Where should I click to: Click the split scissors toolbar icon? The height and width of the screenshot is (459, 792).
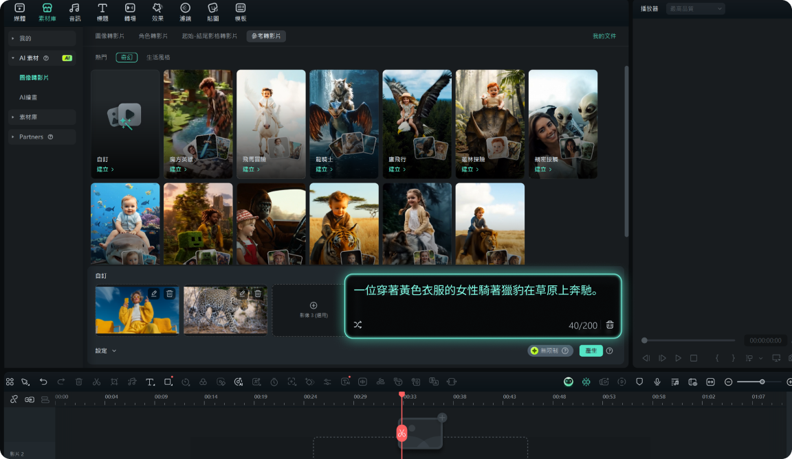(96, 382)
